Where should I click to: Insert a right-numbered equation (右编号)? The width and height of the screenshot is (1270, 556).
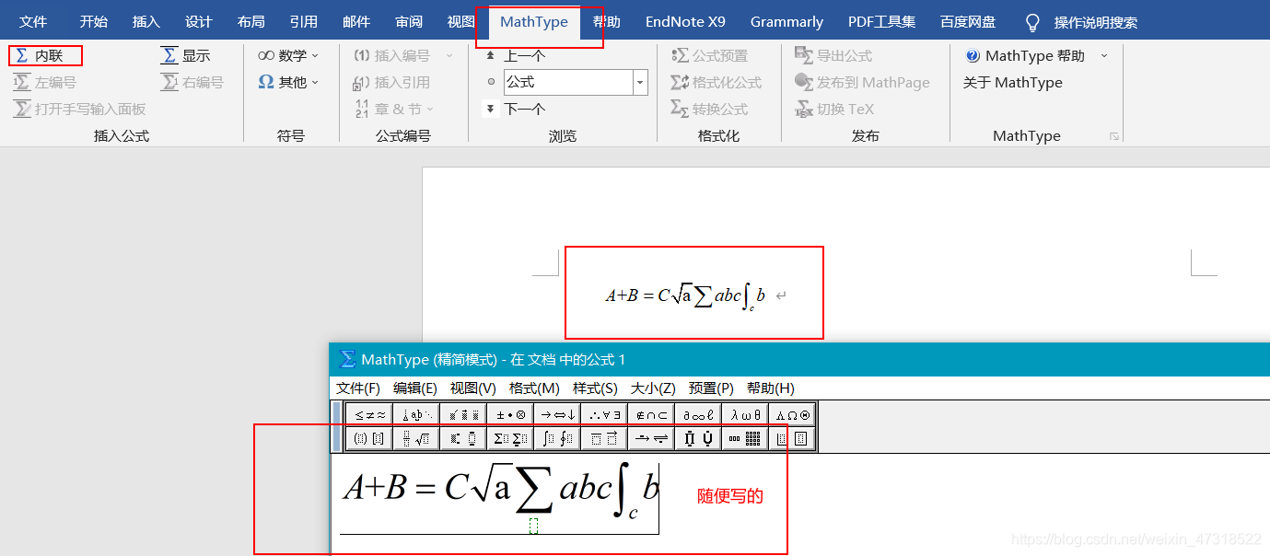point(192,83)
